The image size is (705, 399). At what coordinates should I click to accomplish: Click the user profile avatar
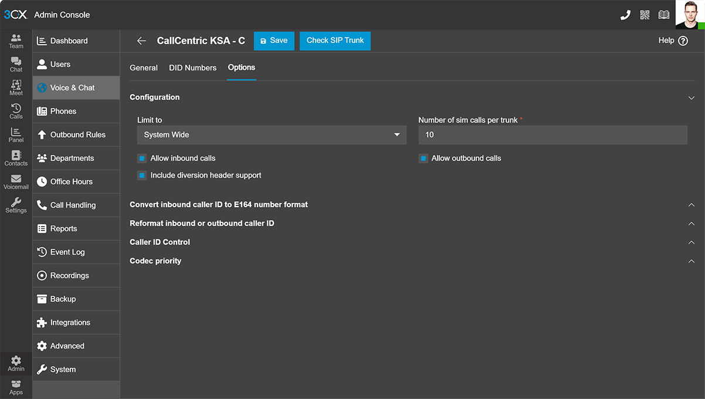point(690,15)
